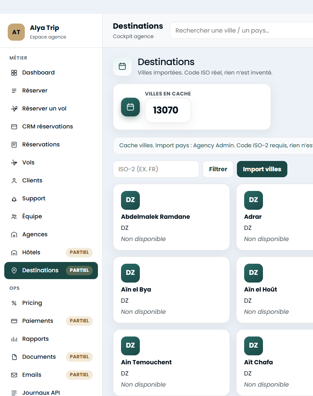The image size is (313, 396).
Task: Click the Cache villes info banner
Action: coord(213,146)
